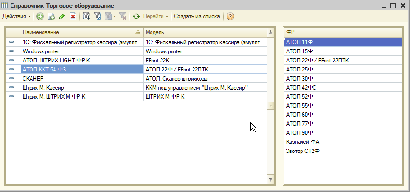Screen dimensions: 410x192
Task: Select the АТОЛ:ККТ 54-ФЗ row
Action: pyautogui.click(x=82, y=70)
